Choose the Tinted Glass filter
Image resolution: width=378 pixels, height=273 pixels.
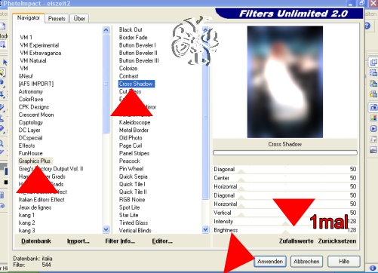[134, 223]
